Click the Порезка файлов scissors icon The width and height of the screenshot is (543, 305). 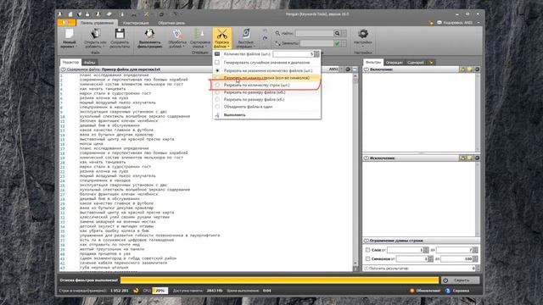pyautogui.click(x=222, y=34)
